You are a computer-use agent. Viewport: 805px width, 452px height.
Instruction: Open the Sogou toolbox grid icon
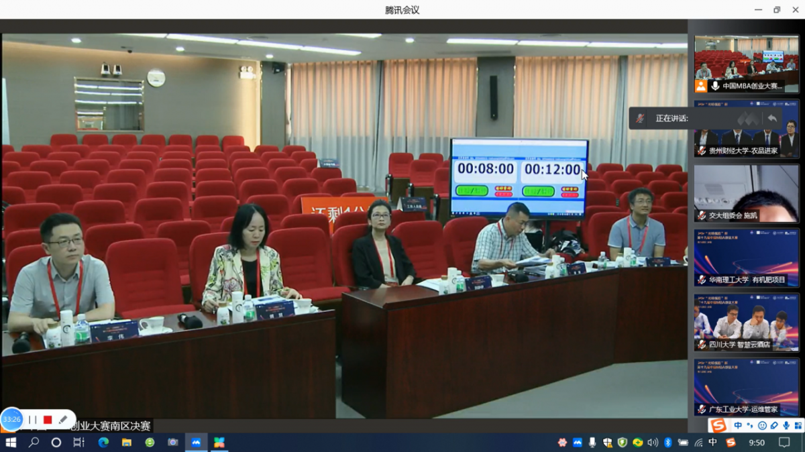point(798,426)
